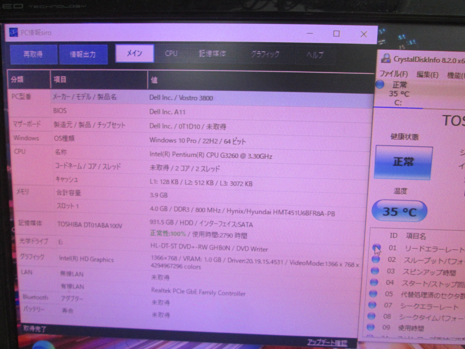The image size is (465, 349).
Task: Click the 35 °C temperature button
Action: click(x=400, y=211)
